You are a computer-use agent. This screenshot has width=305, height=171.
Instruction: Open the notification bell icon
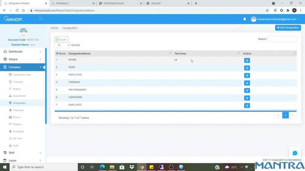[245, 19]
